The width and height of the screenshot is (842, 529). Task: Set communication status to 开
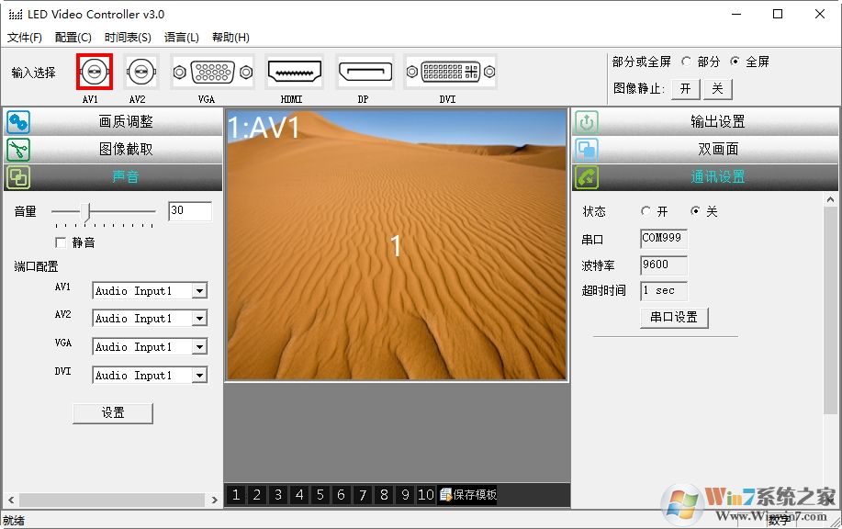coord(645,210)
